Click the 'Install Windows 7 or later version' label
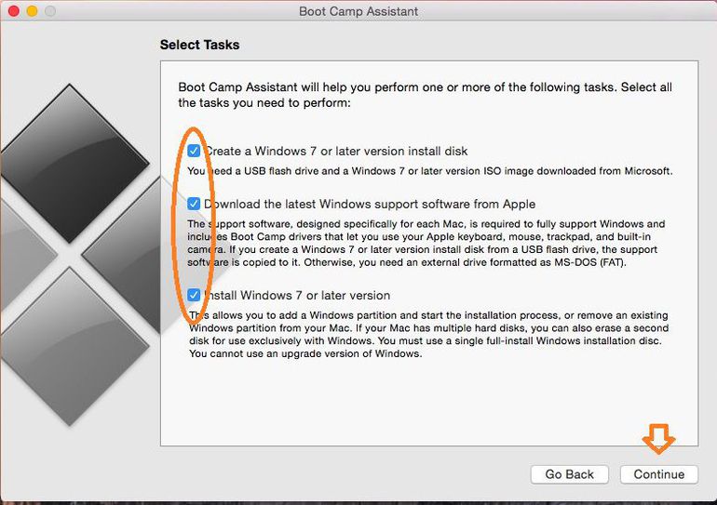 point(297,295)
